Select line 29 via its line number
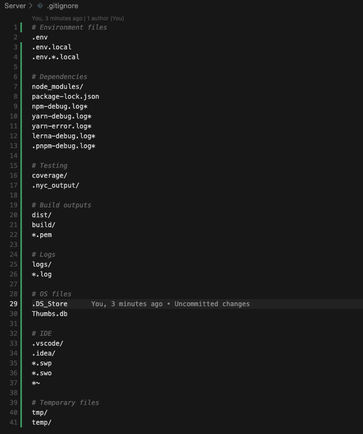The image size is (363, 434). pyautogui.click(x=13, y=304)
